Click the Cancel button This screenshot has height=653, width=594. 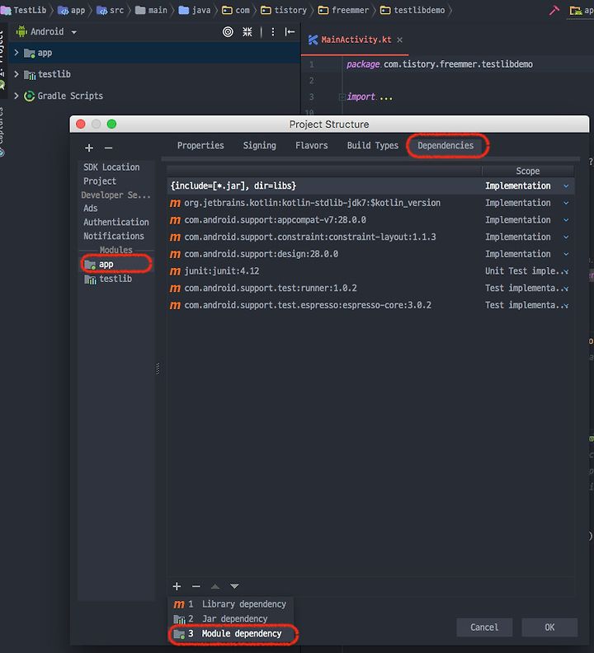tap(484, 627)
